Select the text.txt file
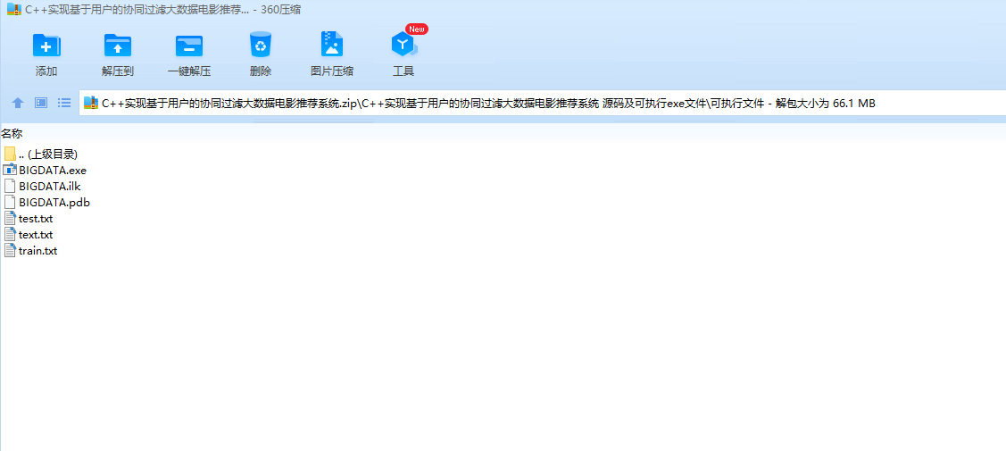1006x451 pixels. click(29, 235)
